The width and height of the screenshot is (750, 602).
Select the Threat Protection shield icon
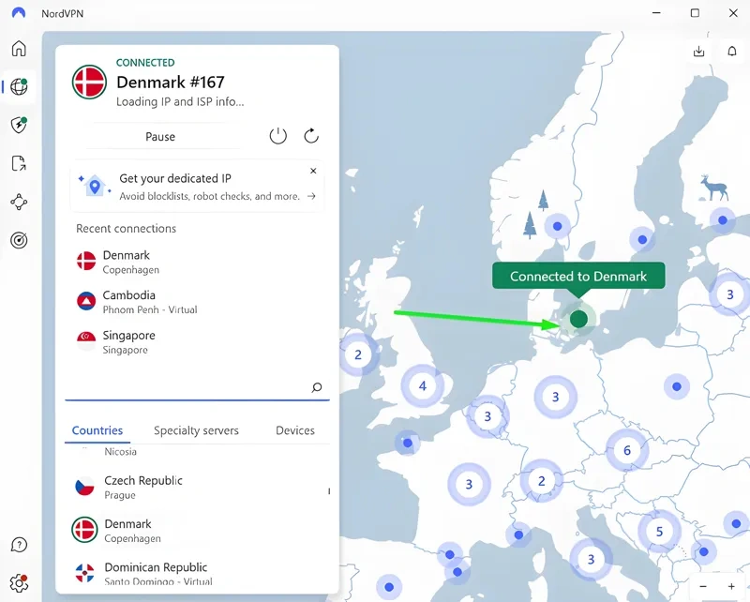click(19, 125)
